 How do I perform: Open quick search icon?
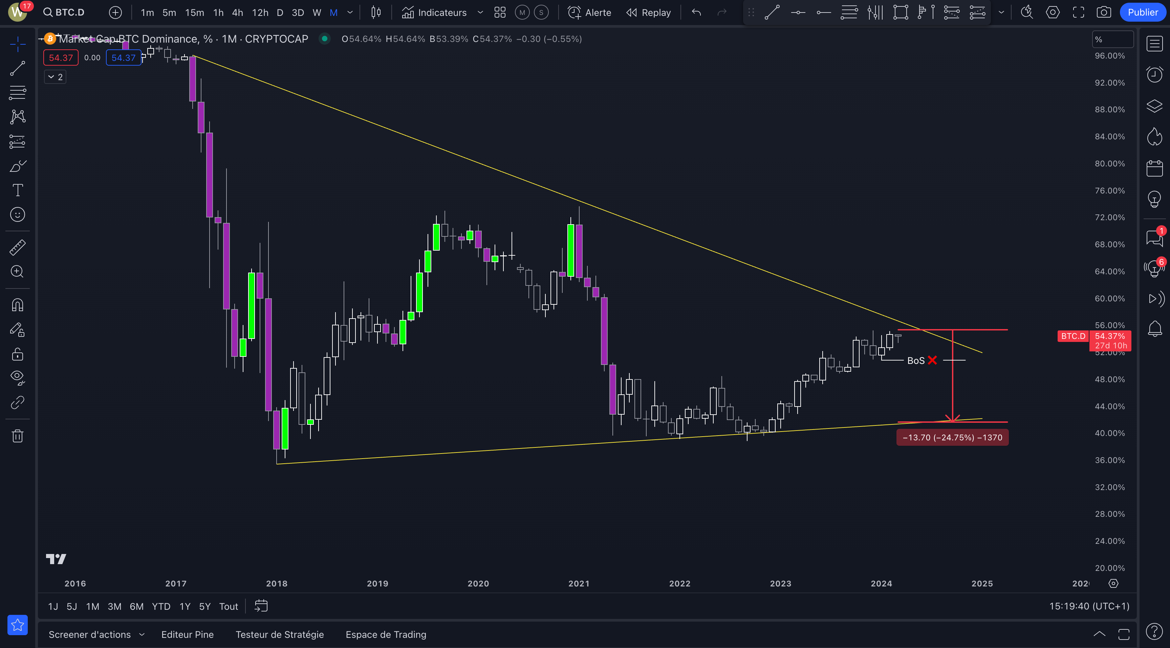pyautogui.click(x=1027, y=12)
